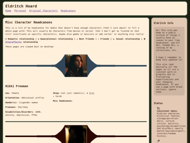Click the 'Pronouns: She/they' line
Screen dimensions: 190x143
coord(17,107)
